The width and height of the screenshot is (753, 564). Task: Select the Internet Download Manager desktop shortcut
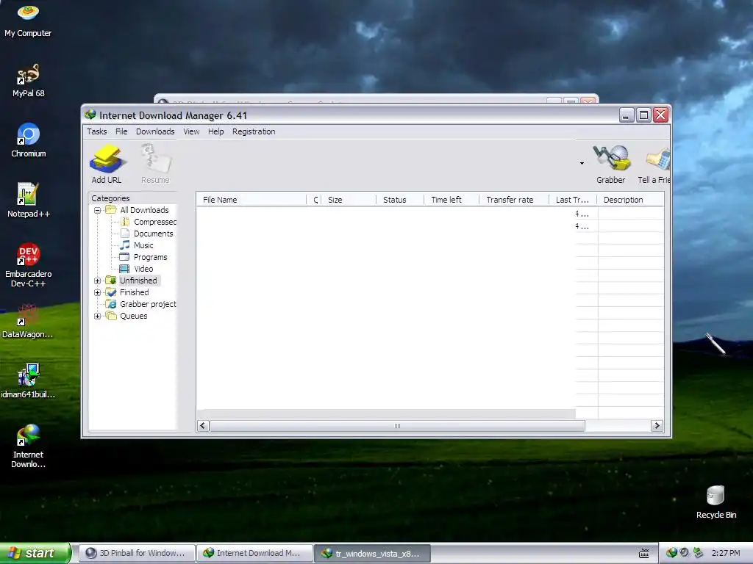[29, 446]
